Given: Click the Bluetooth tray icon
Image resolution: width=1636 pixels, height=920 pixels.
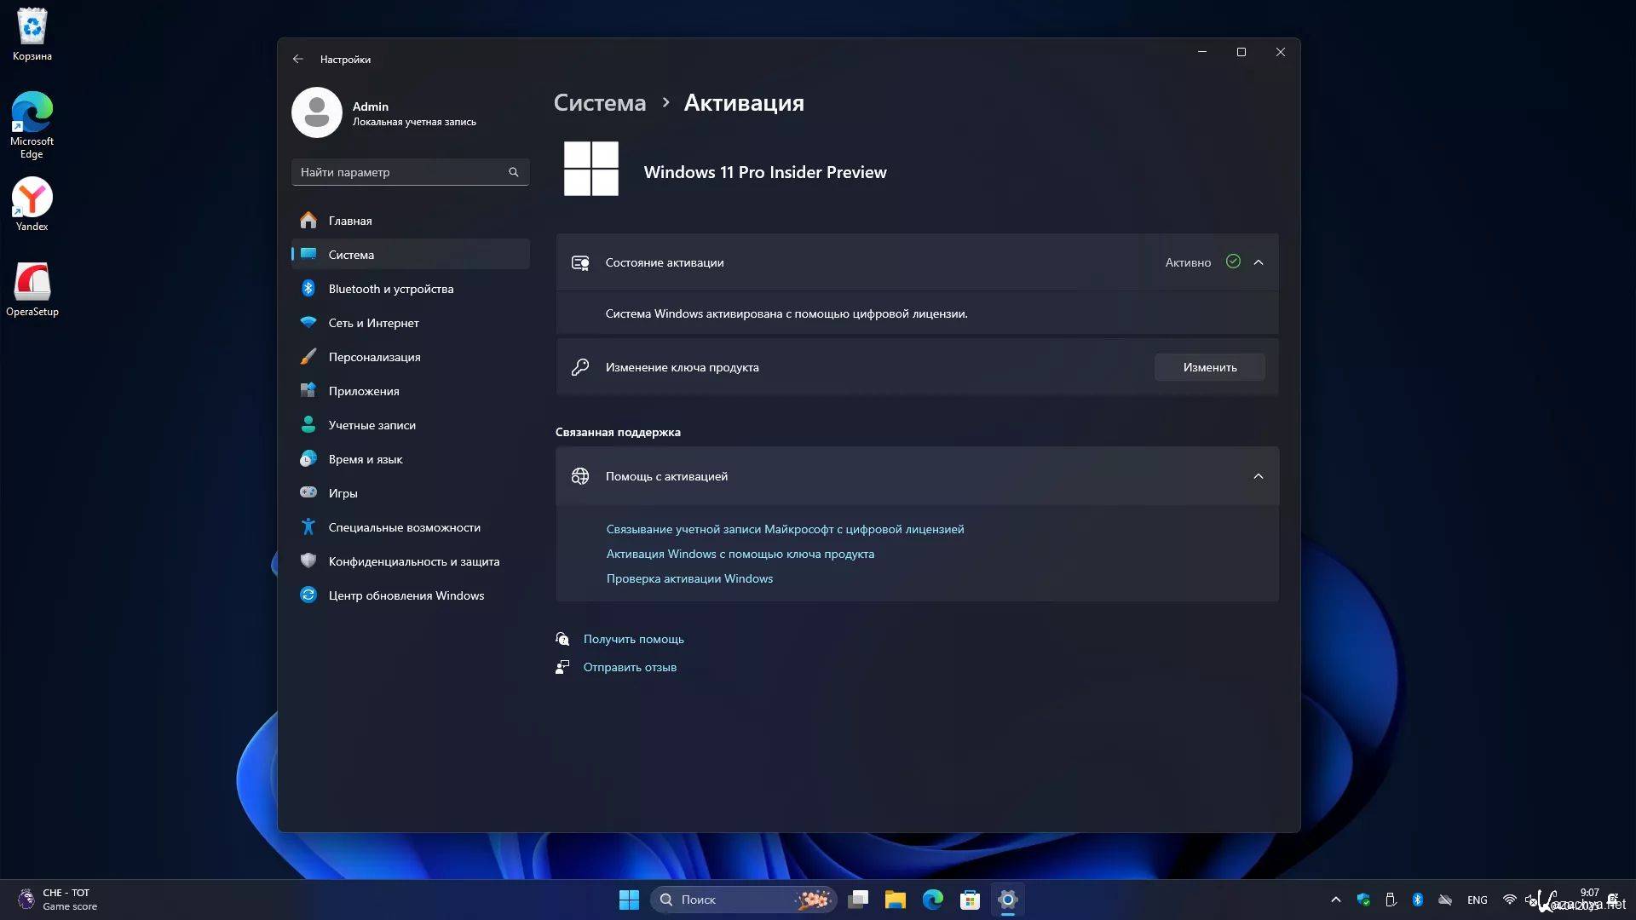Looking at the screenshot, I should 1418,900.
